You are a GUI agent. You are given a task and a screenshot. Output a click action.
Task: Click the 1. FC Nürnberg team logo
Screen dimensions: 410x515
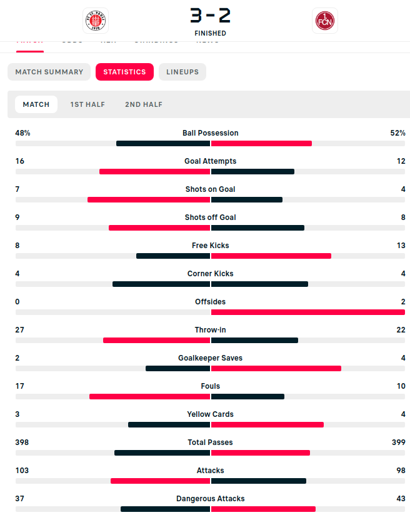[x=325, y=21]
